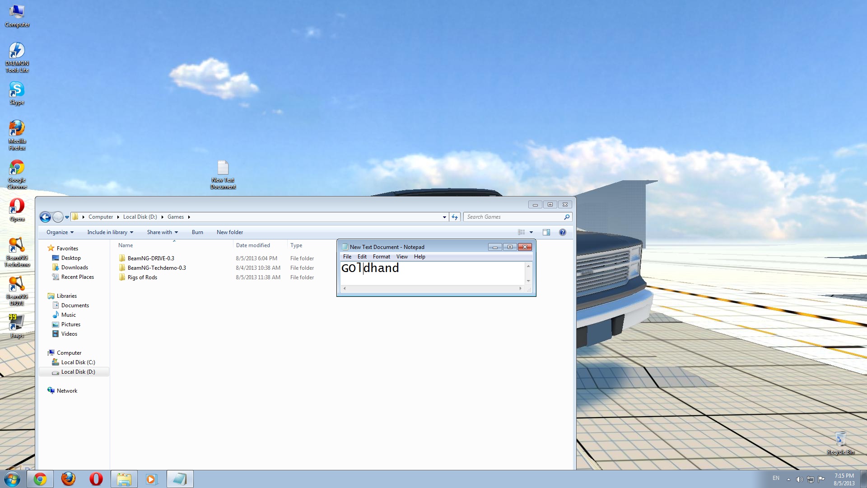The height and width of the screenshot is (488, 867).
Task: Select the Opera desktop shortcut
Action: (x=17, y=210)
